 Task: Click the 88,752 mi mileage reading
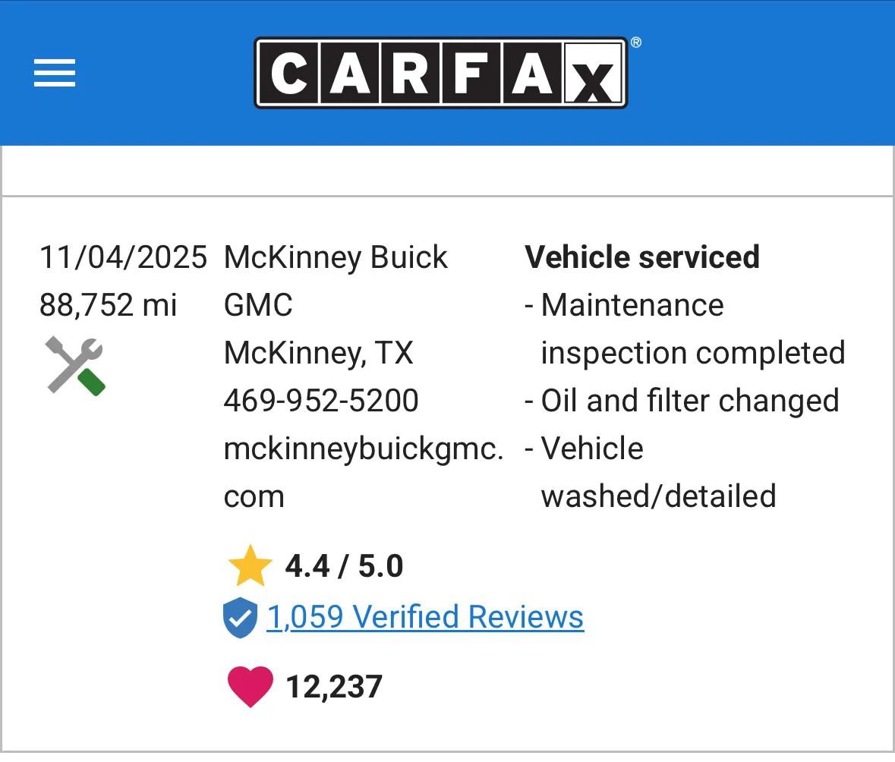click(107, 305)
